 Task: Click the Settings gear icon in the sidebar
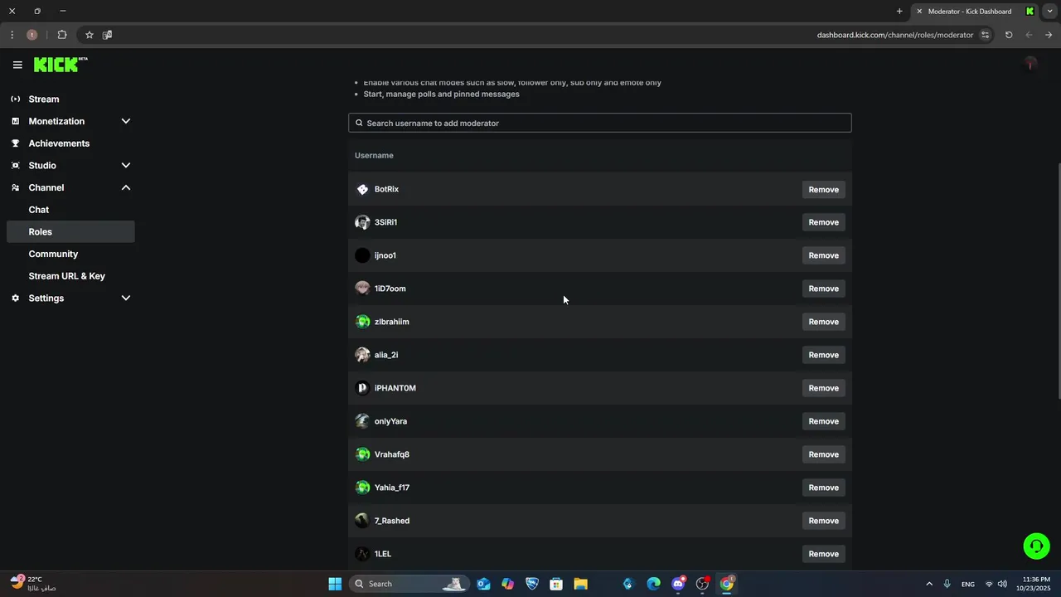tap(15, 298)
